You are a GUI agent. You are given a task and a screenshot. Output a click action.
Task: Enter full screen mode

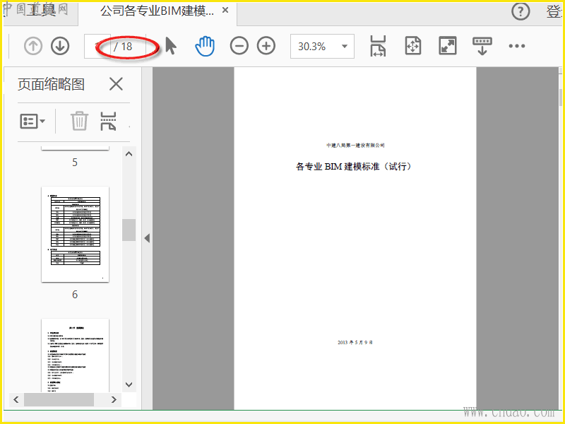[448, 46]
